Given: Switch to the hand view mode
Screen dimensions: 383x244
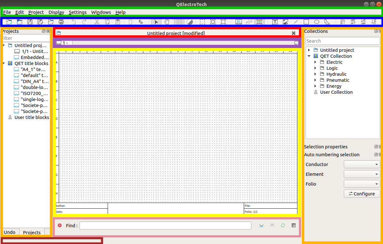Looking at the screenshot, I should (x=167, y=22).
